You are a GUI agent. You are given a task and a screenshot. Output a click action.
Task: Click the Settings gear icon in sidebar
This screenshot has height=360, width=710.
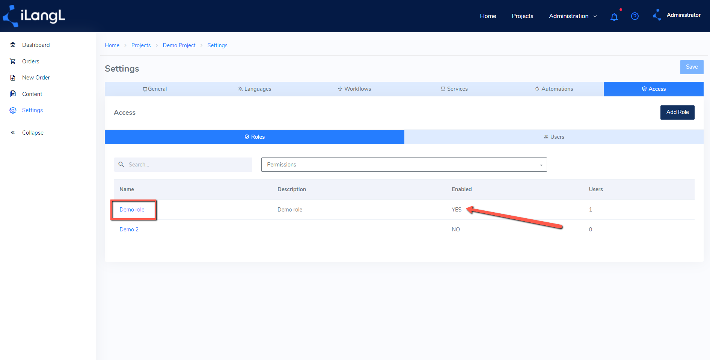point(13,110)
